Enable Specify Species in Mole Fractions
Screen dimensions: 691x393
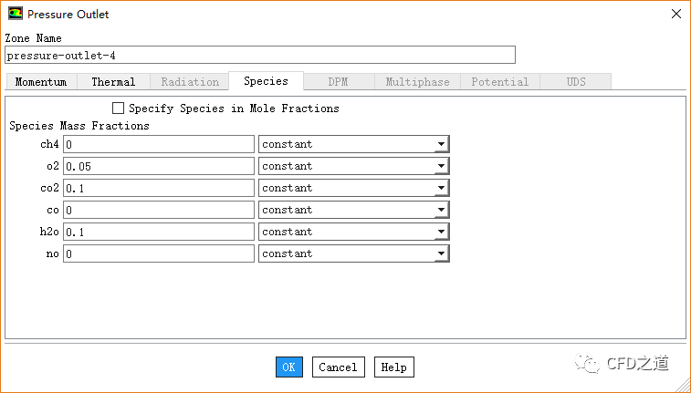(x=118, y=108)
